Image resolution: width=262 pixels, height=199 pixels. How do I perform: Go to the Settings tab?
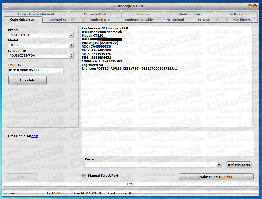pyautogui.click(x=236, y=14)
